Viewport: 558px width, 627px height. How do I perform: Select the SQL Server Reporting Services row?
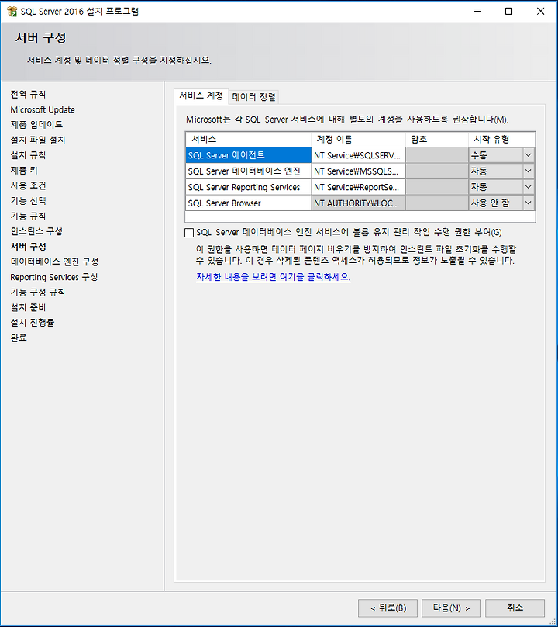tap(249, 187)
